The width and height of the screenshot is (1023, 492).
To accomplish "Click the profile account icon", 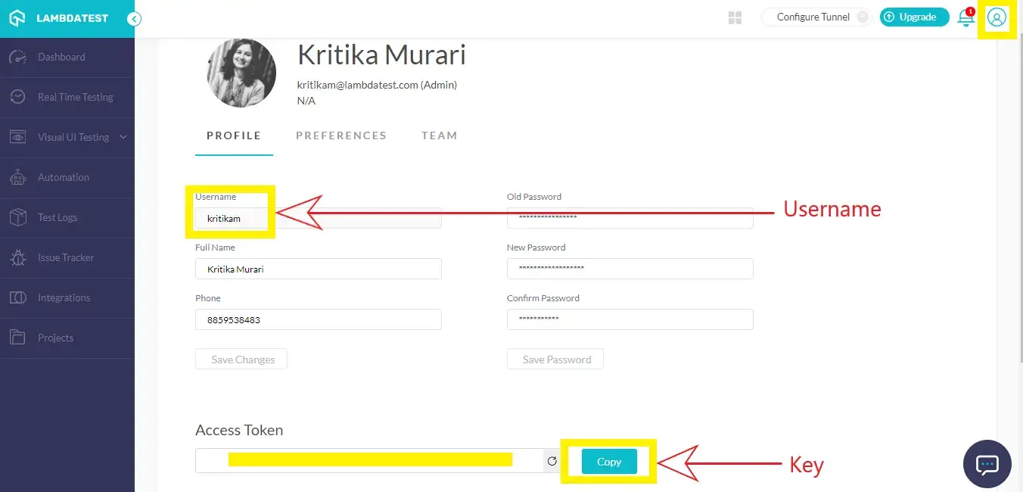I will coord(997,18).
